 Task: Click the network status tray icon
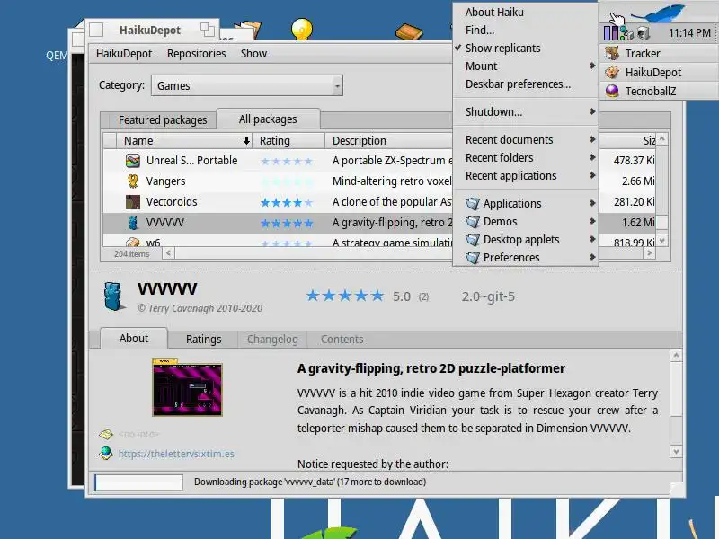626,33
